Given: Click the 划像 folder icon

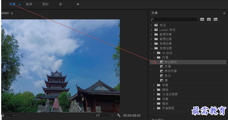Looking at the screenshot, I should (x=159, y=85).
